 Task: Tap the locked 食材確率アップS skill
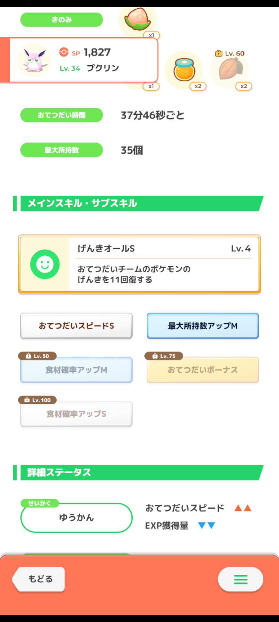point(76,414)
